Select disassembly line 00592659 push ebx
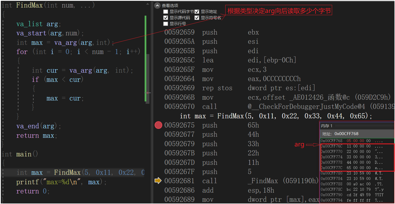Image resolution: width=395 pixels, height=204 pixels. click(211, 32)
